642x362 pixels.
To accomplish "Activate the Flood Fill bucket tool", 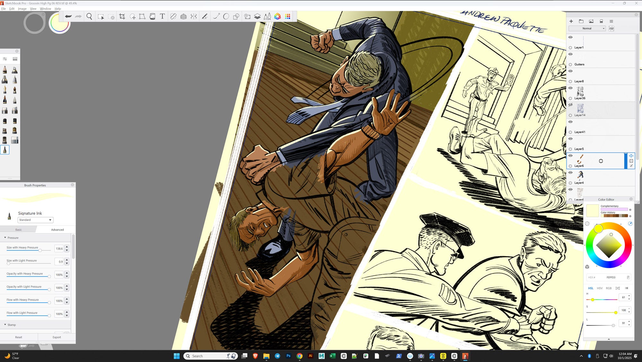I will coord(152,16).
